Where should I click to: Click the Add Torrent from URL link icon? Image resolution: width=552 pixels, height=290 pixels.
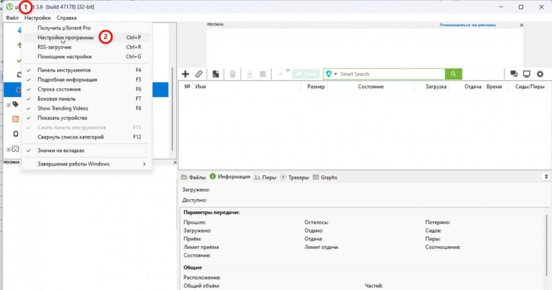pyautogui.click(x=199, y=74)
